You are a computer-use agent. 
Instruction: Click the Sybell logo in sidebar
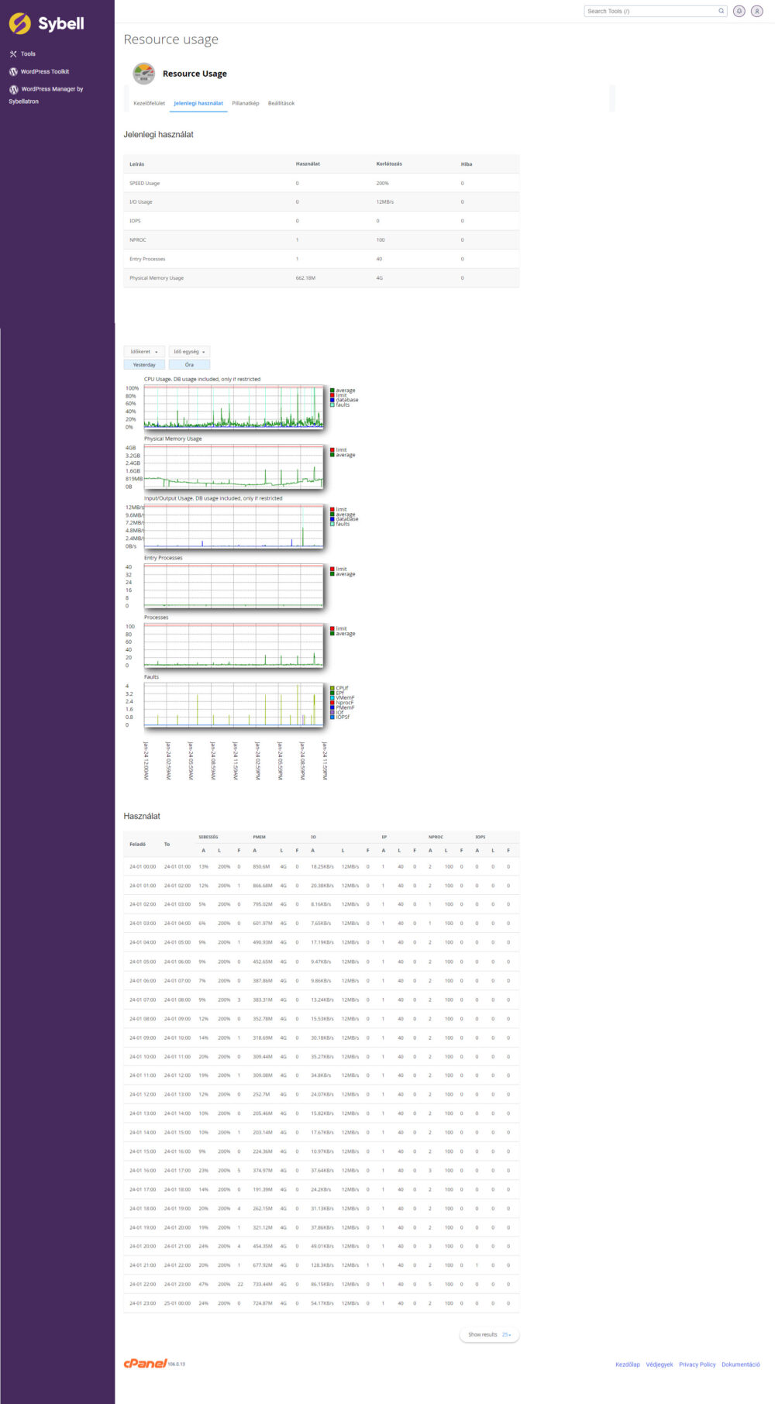tap(46, 24)
